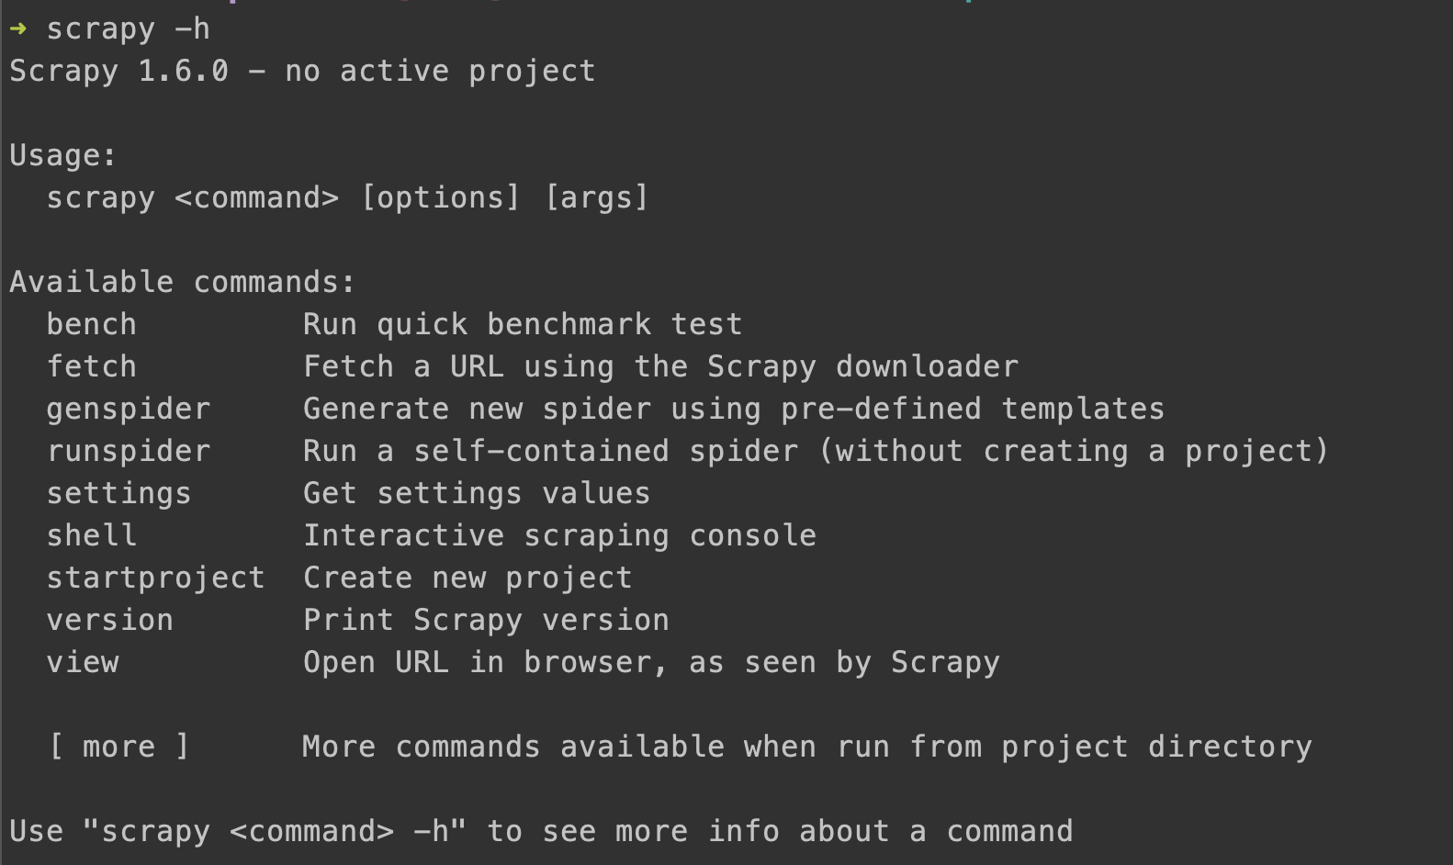Click the 'scrapy -h' command text
The height and width of the screenshot is (865, 1453).
(x=128, y=29)
